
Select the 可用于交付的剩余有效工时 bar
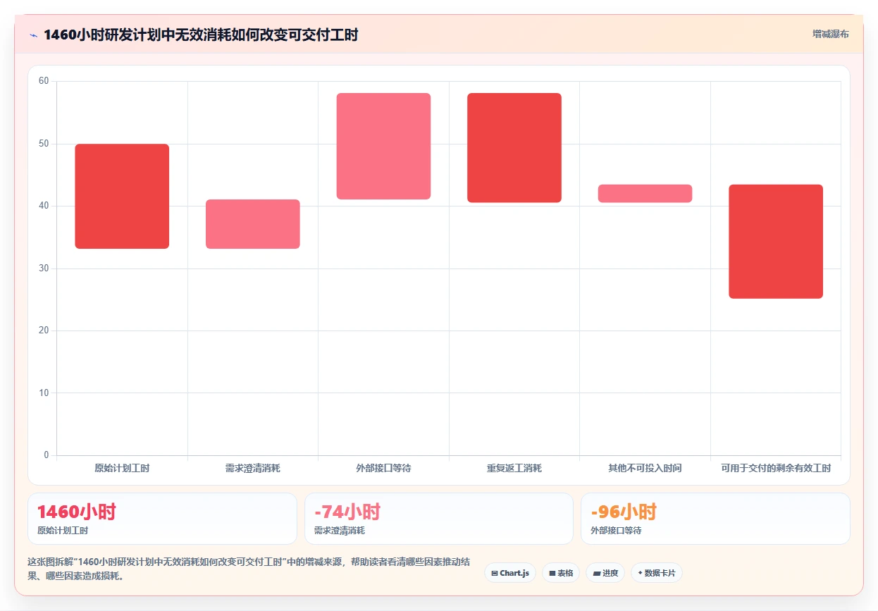[776, 242]
